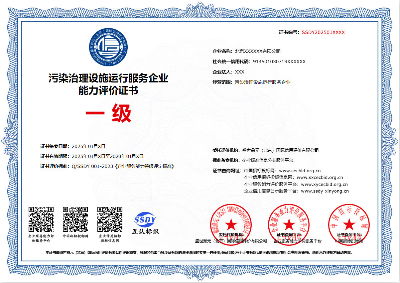Click the 互认标识 label under SSDY
400x283 pixels.
(146, 231)
